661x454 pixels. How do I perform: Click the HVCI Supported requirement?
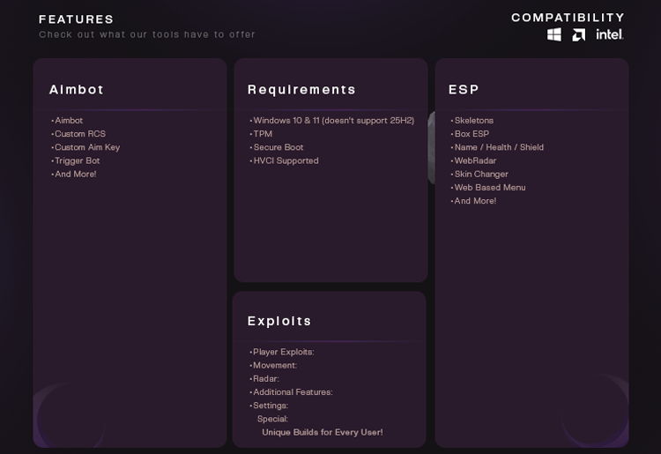click(284, 160)
